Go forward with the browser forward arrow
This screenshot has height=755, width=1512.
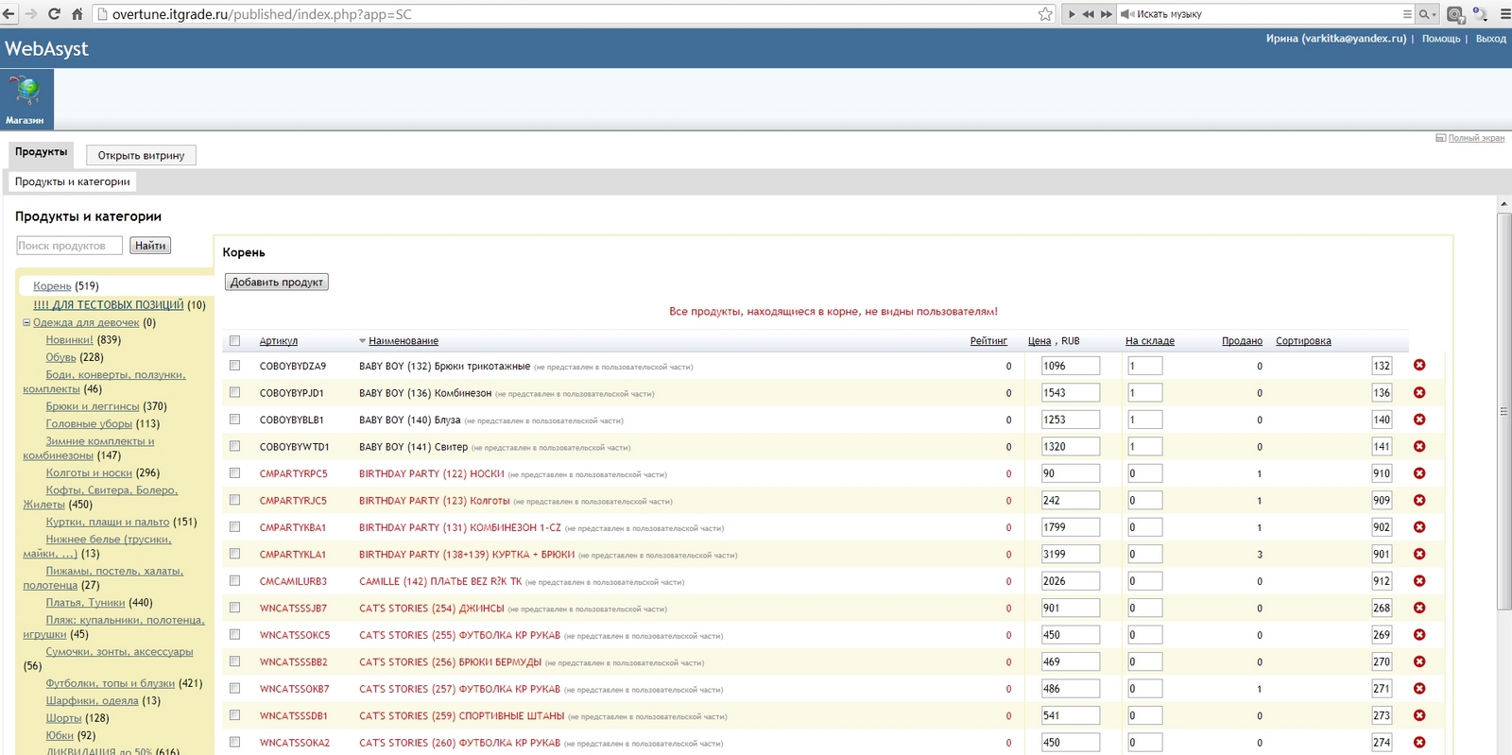pos(31,14)
